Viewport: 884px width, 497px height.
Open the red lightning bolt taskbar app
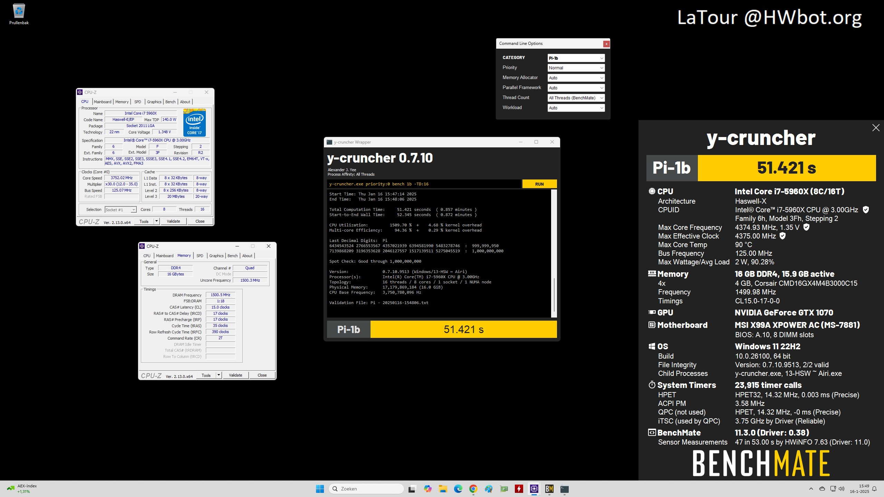tap(519, 489)
